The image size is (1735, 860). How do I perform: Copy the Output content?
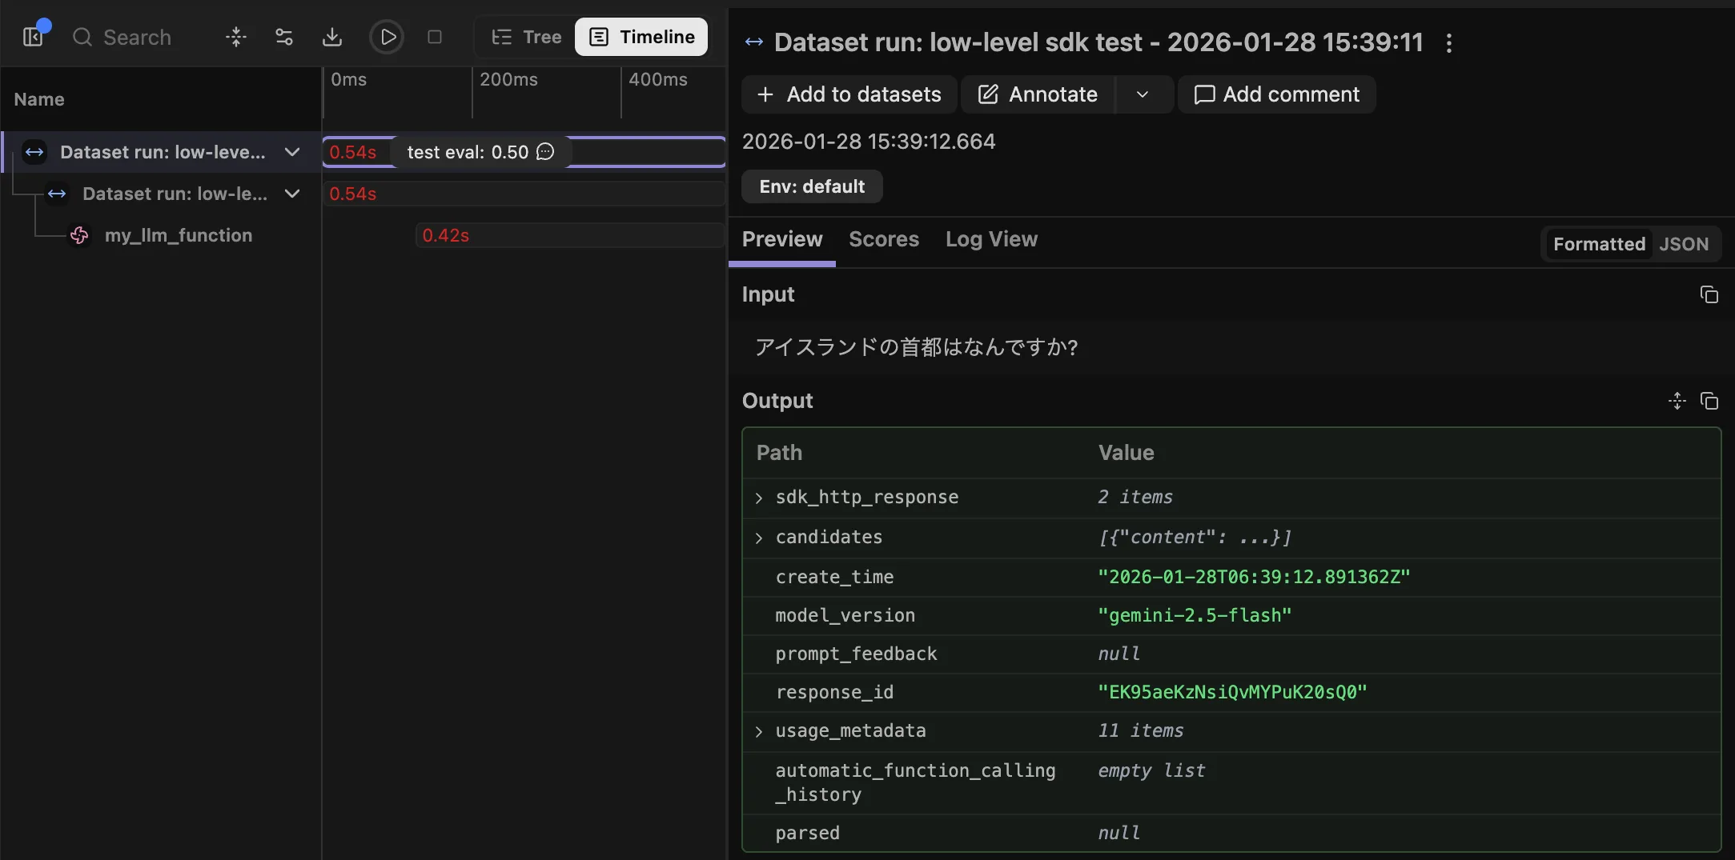1709,401
